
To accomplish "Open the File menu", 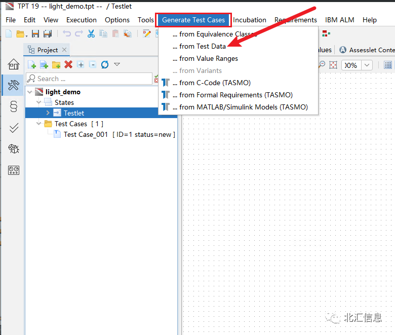I will pyautogui.click(x=11, y=20).
